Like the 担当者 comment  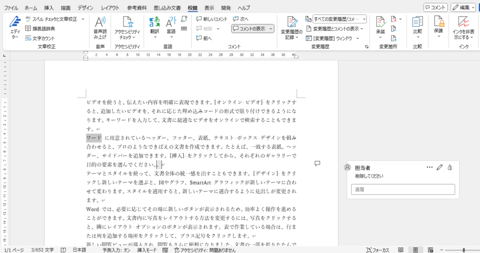[x=450, y=167]
